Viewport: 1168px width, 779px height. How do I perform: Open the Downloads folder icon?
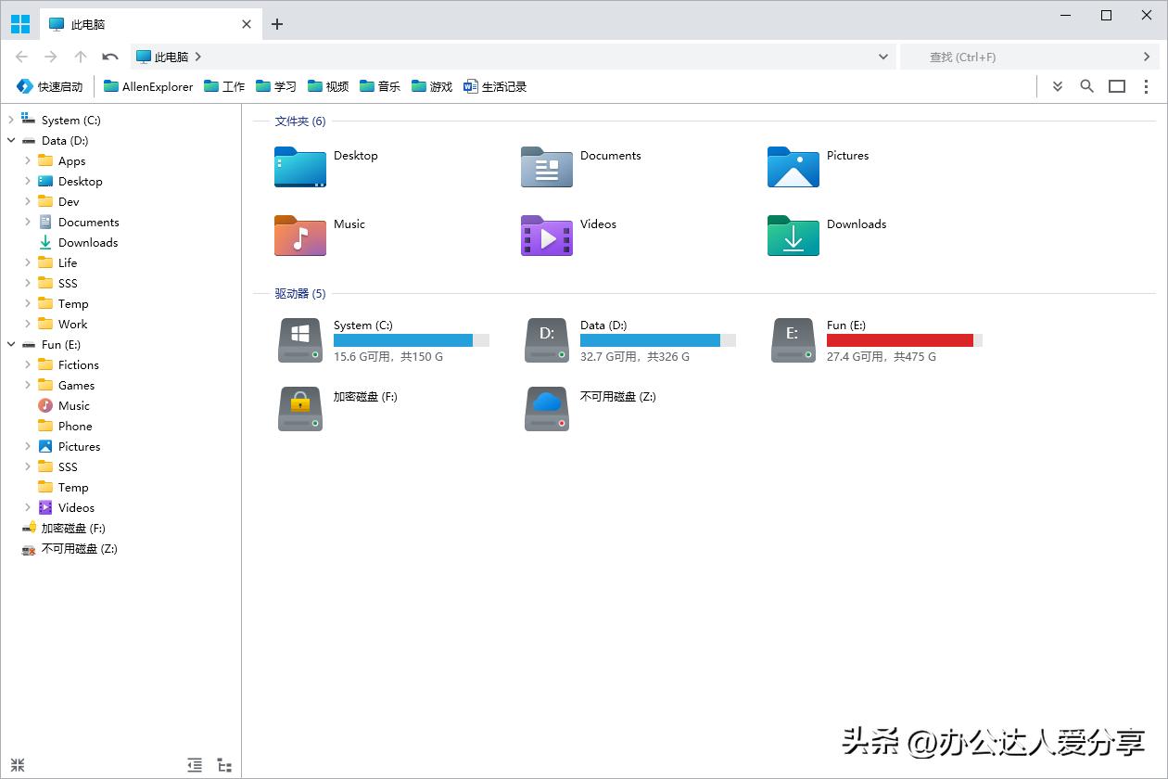[x=793, y=236]
